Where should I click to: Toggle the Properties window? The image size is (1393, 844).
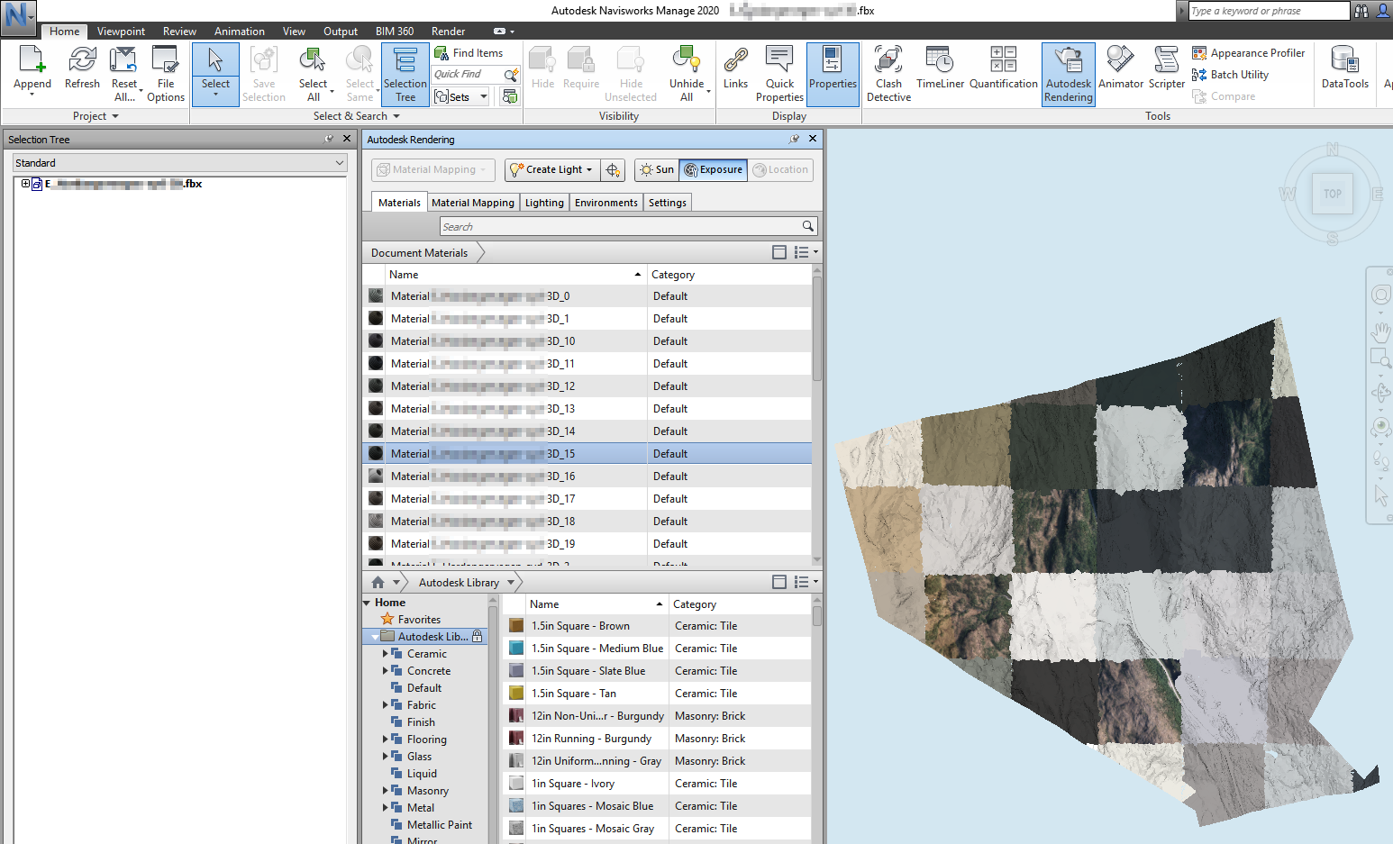tap(833, 74)
